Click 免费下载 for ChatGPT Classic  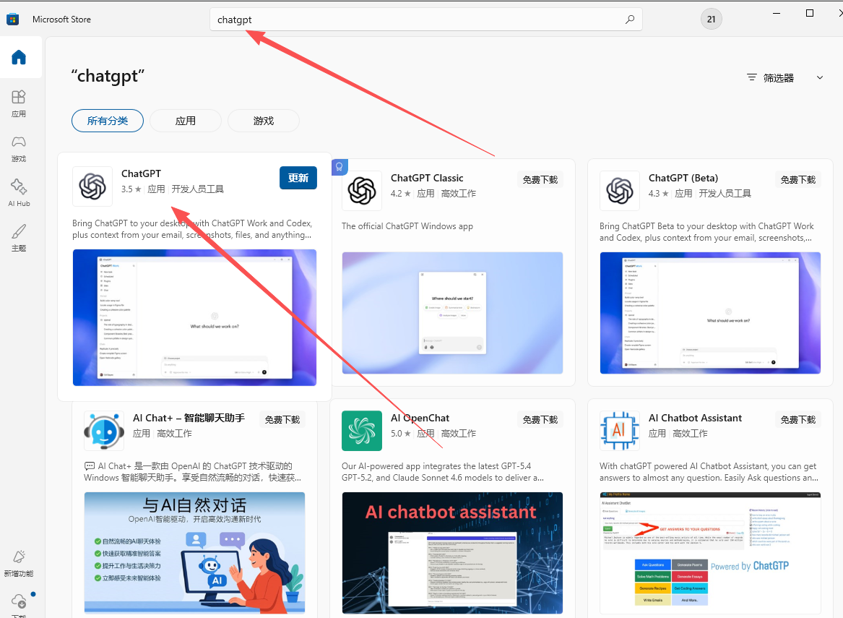click(x=540, y=180)
